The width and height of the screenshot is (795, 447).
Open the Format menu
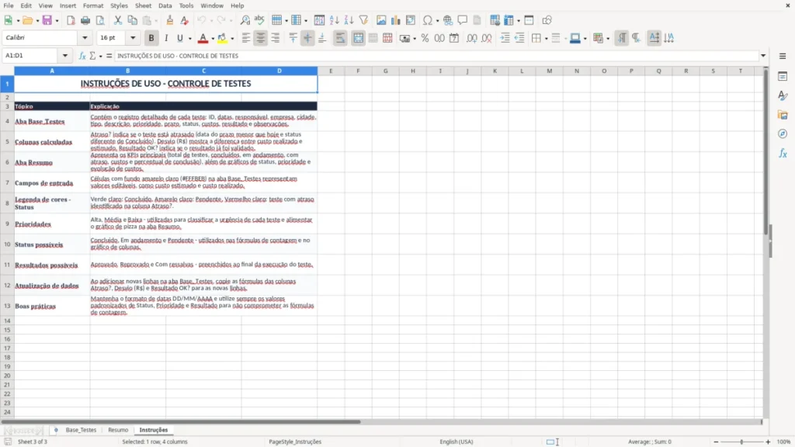click(93, 5)
